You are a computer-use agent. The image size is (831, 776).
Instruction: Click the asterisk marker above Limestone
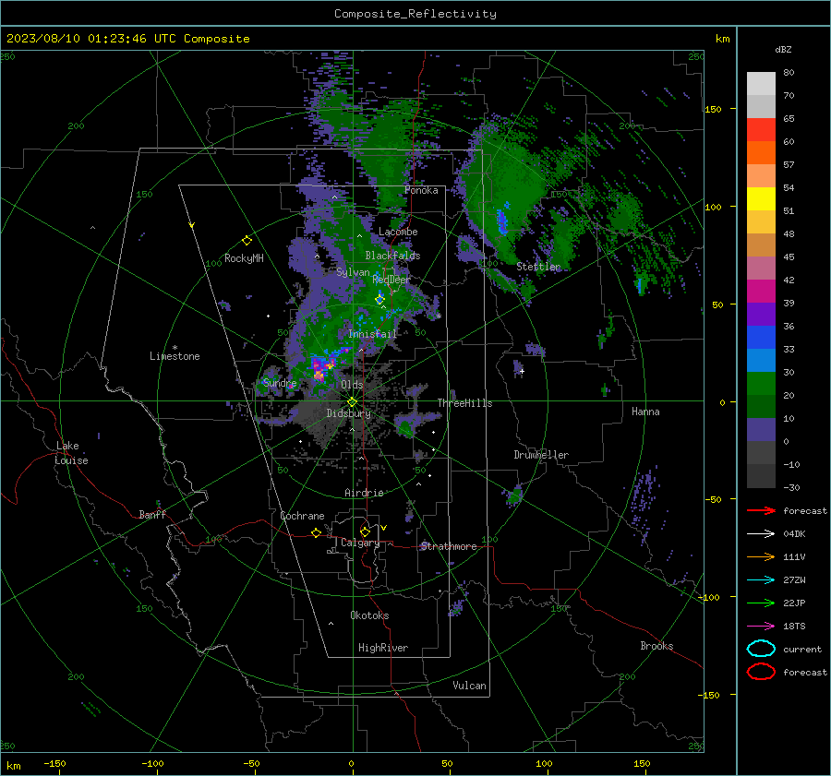tap(175, 348)
